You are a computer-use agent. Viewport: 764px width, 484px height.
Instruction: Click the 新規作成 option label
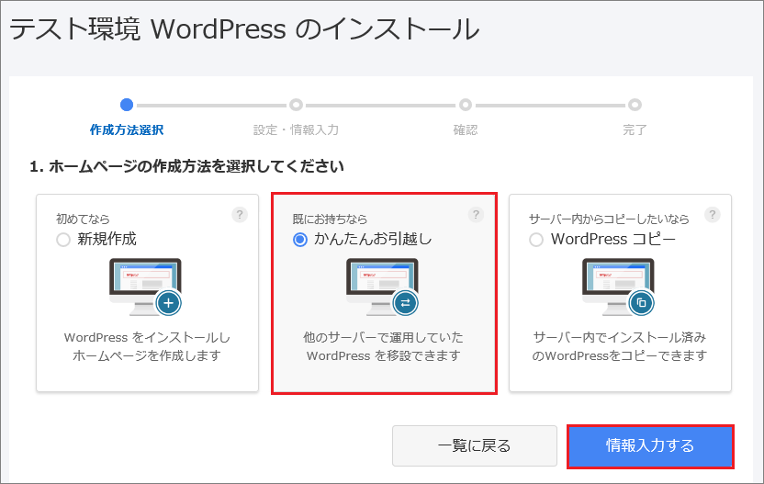click(x=107, y=240)
